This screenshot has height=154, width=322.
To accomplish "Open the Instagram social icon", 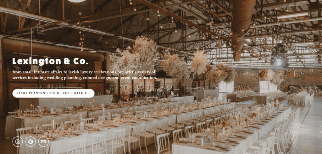I will click(x=18, y=141).
